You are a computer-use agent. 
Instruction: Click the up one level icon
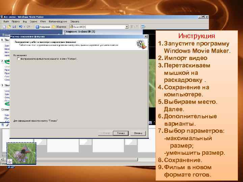(131, 27)
